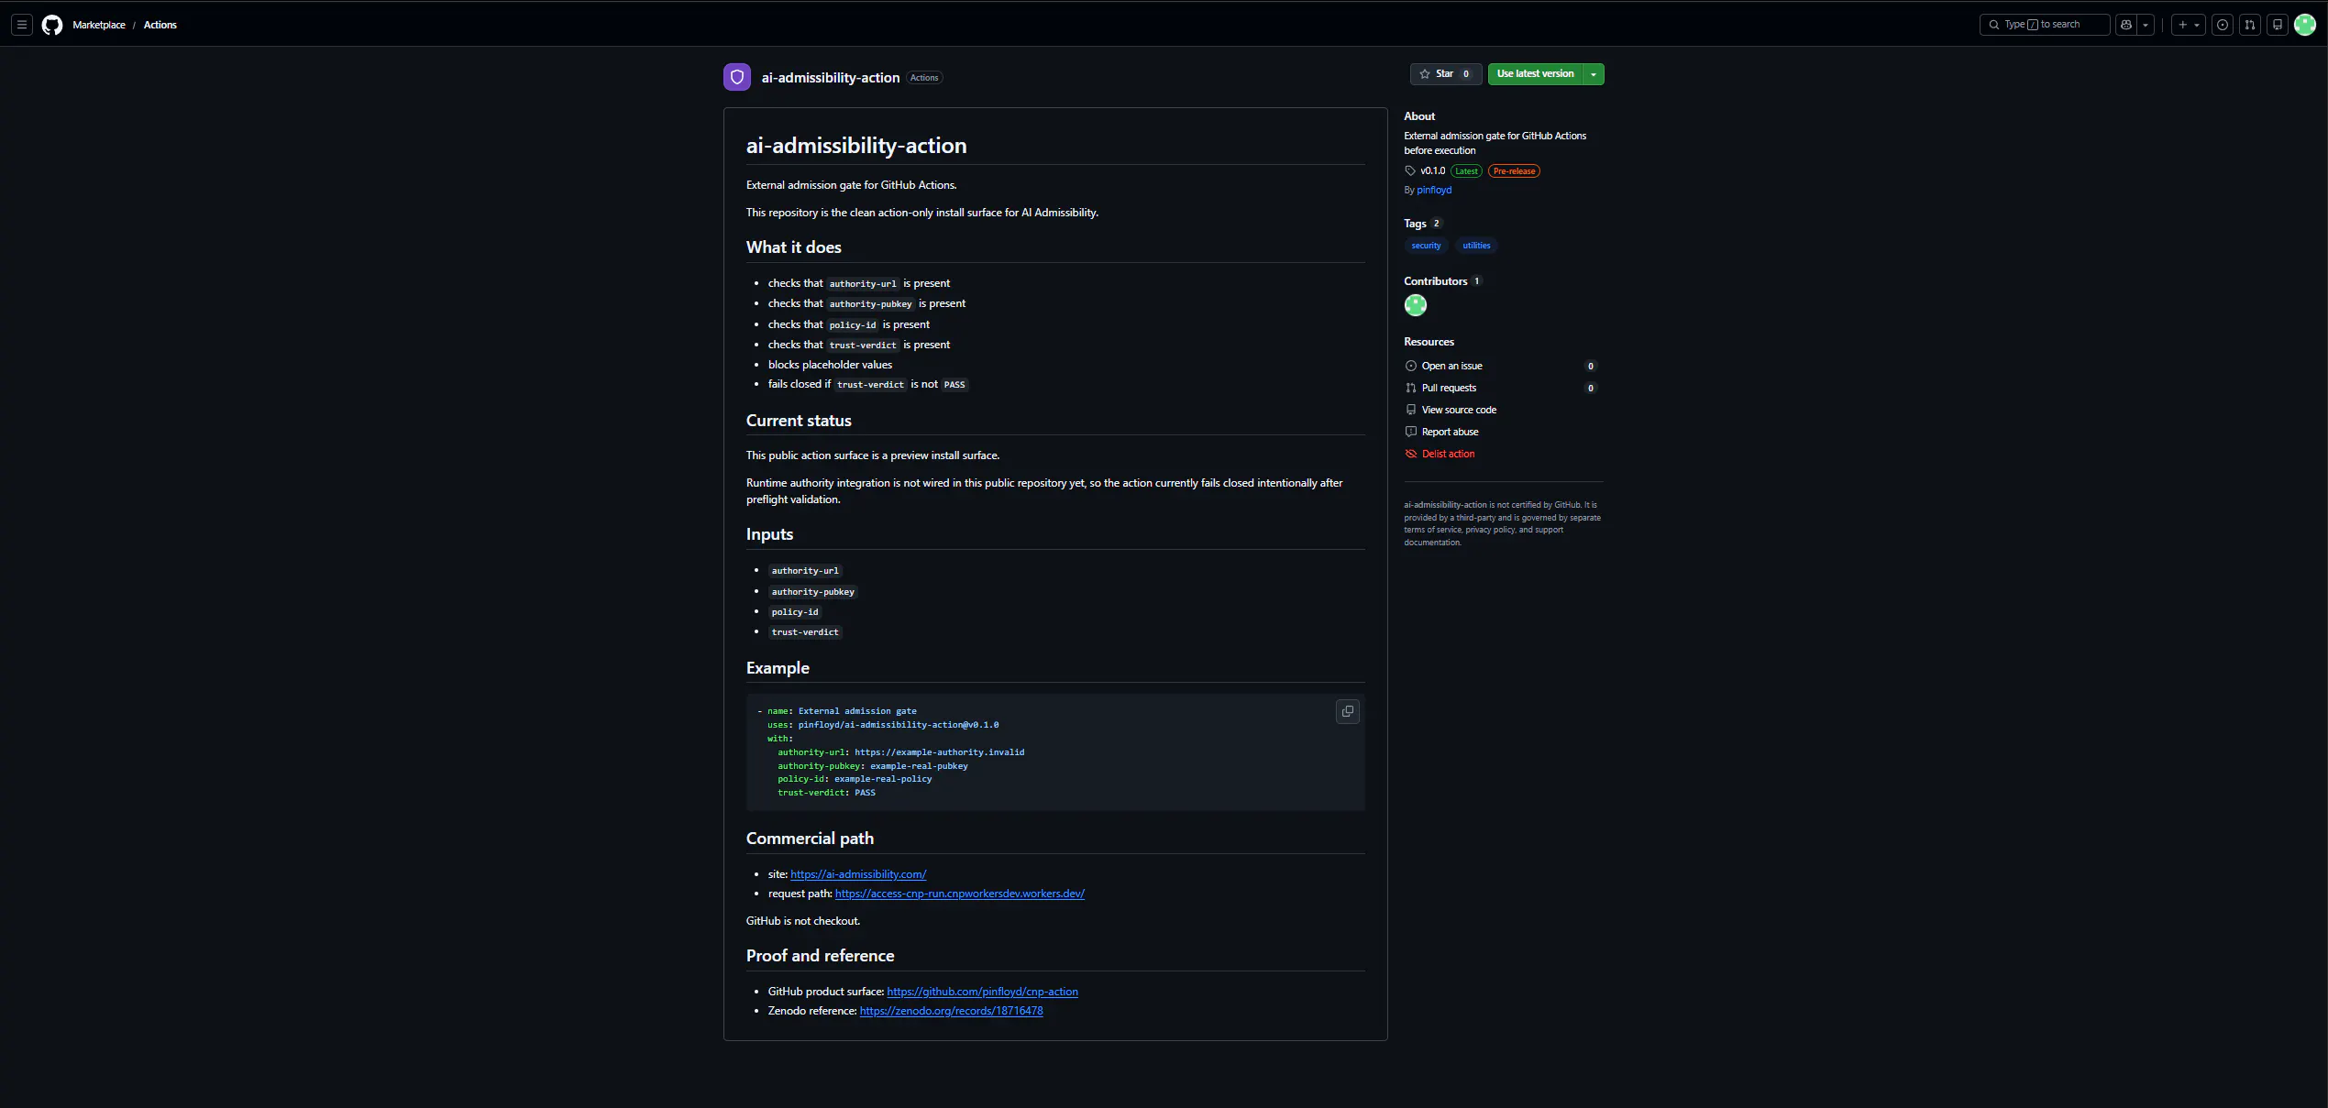The width and height of the screenshot is (2328, 1108).
Task: Star the ai-admissibility-action
Action: [1444, 74]
